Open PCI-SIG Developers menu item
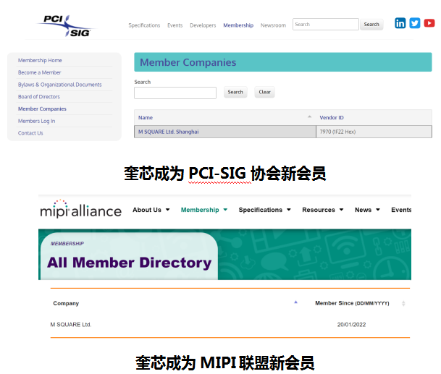Viewport: 441px width, 374px height. pyautogui.click(x=203, y=25)
